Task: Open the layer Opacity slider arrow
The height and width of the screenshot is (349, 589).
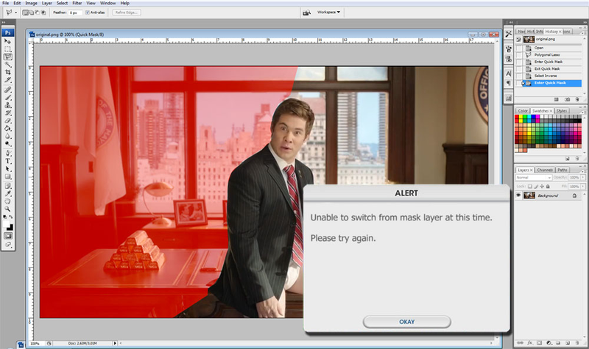Action: pyautogui.click(x=583, y=177)
